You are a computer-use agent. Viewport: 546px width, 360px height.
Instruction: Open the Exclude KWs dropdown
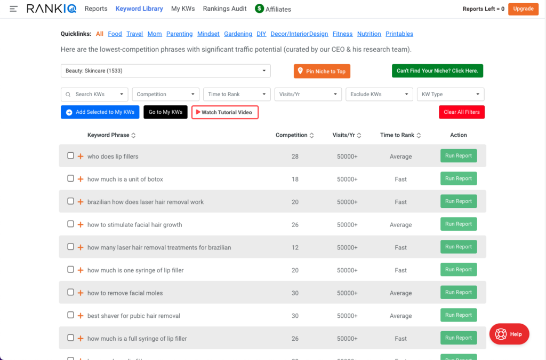coord(379,94)
